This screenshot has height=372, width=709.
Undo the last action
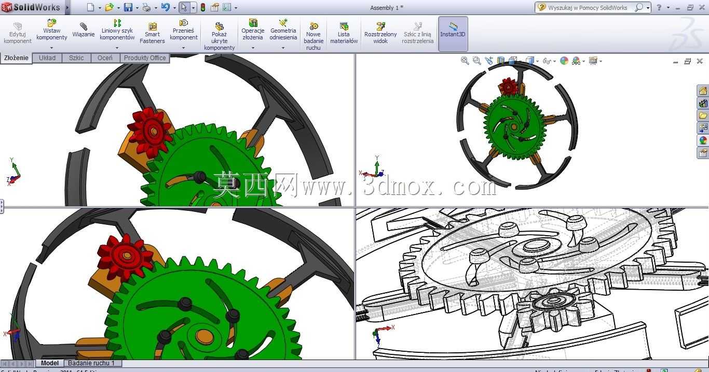point(165,7)
